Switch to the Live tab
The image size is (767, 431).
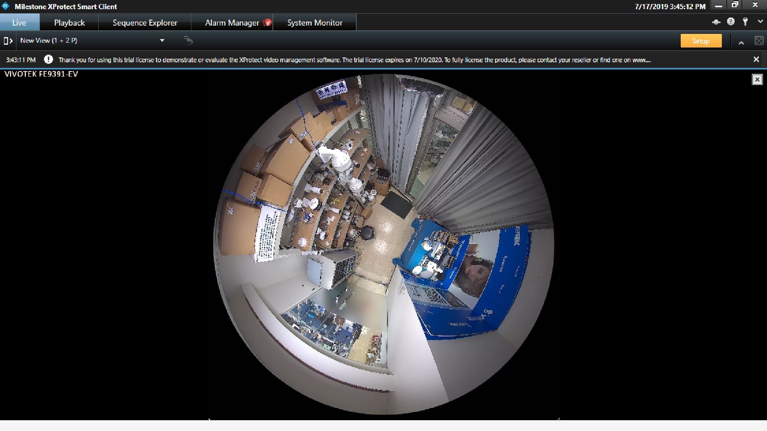pos(20,23)
